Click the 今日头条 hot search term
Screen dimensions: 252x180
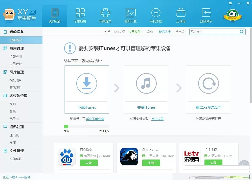point(134,32)
